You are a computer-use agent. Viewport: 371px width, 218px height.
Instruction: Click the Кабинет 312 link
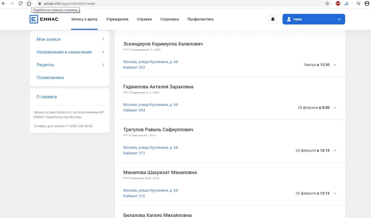click(x=134, y=153)
